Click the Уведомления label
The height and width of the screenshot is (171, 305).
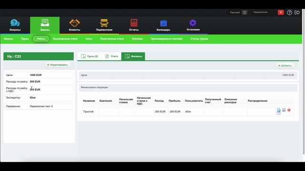click(261, 12)
